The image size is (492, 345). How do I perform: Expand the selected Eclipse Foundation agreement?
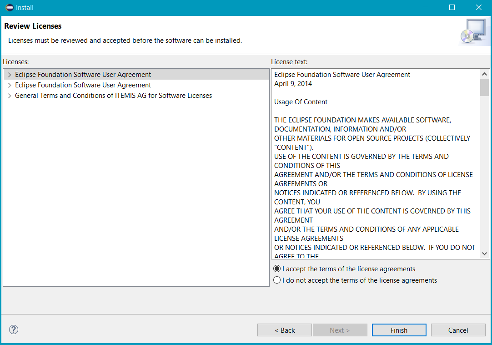point(10,75)
